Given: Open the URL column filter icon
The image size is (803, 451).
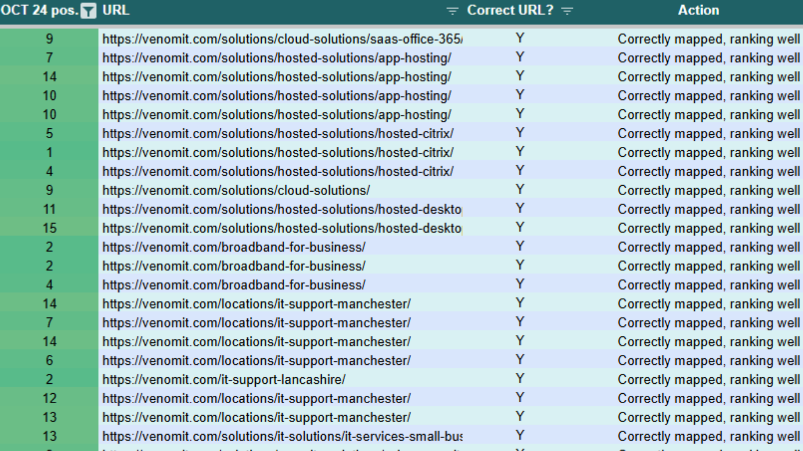Looking at the screenshot, I should click(452, 11).
